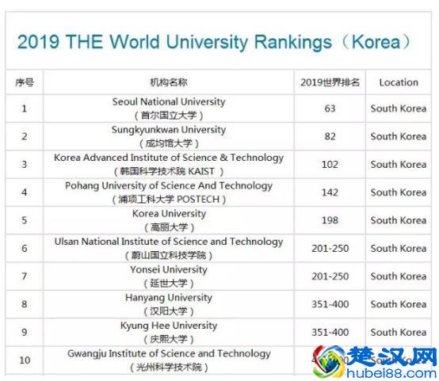Click 'Yonsei University' text
439x381 pixels.
169,269
